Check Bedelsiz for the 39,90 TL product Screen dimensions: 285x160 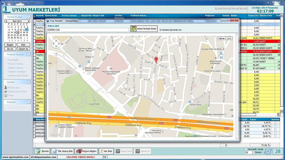(x=275, y=136)
